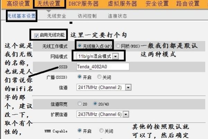Open the 无线安全 sub-menu
Viewport: 208px width, 139px height.
coord(57,16)
